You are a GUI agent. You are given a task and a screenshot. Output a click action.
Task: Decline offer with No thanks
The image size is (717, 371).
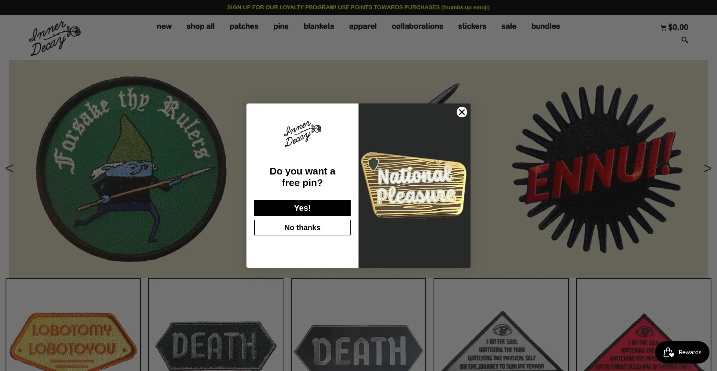[x=302, y=228]
